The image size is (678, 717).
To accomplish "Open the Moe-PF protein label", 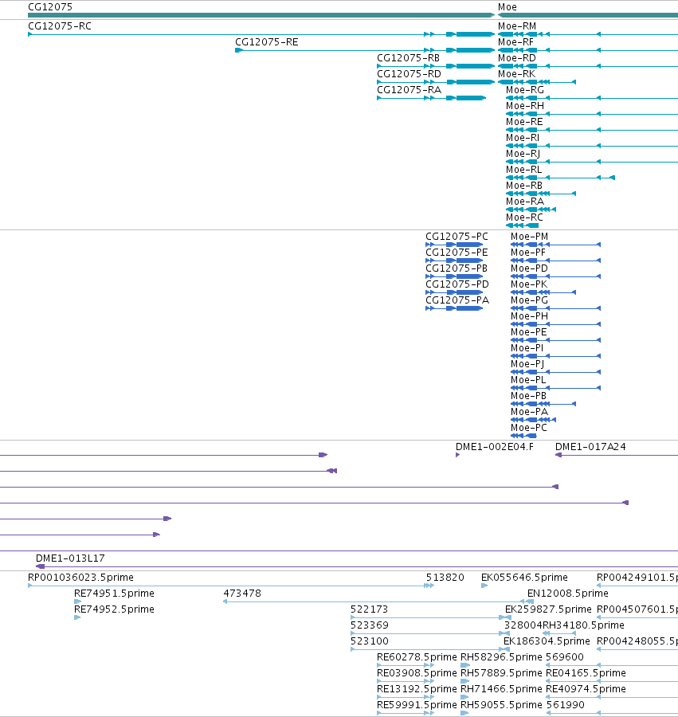I will 528,253.
